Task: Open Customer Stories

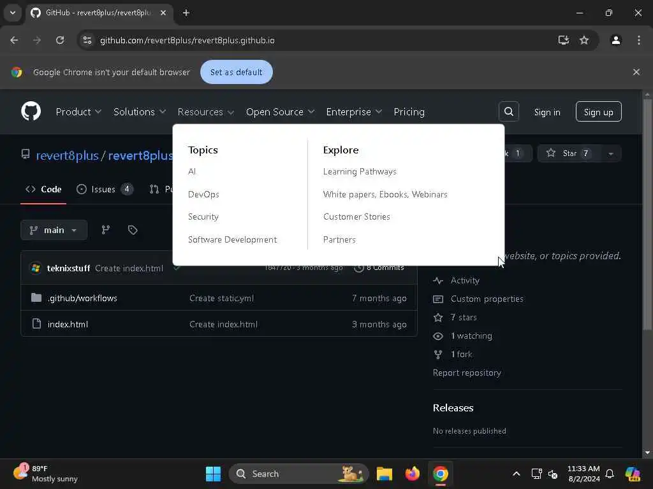Action: 356,216
